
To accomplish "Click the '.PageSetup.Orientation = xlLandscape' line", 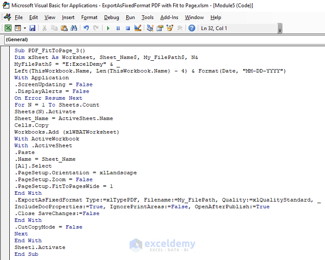I will point(75,173).
